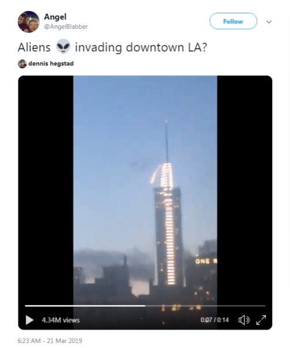Open the 6:23 AM - 21 Mar 2019 timestamp
The width and height of the screenshot is (290, 348).
(x=50, y=341)
